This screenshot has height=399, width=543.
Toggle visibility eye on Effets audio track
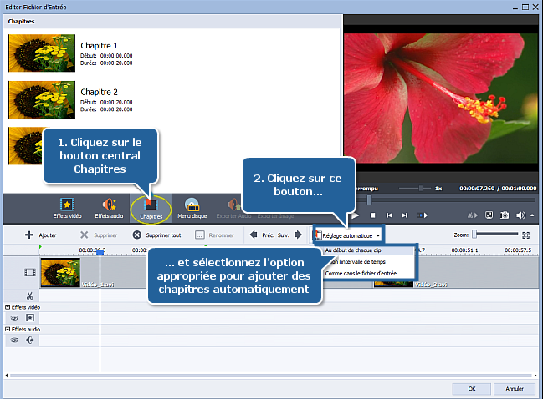point(14,341)
